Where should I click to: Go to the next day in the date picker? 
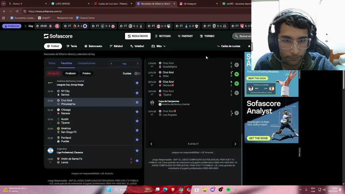click(x=137, y=64)
